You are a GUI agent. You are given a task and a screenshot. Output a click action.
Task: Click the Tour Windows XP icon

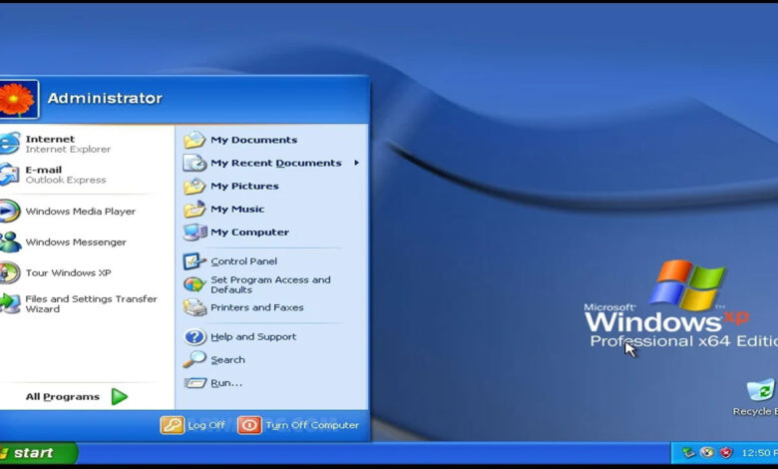click(9, 272)
